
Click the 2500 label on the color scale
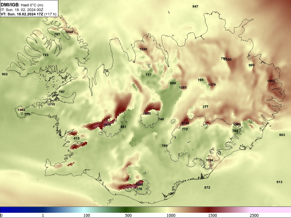[x=254, y=215]
